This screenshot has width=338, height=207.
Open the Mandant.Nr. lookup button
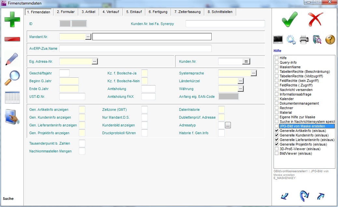(88, 37)
